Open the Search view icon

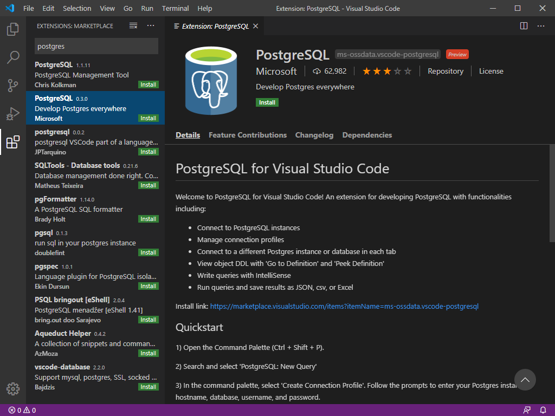click(x=13, y=57)
